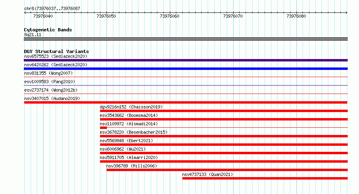
Task: Click the 73976040 ruler position label
Action: [43, 16]
